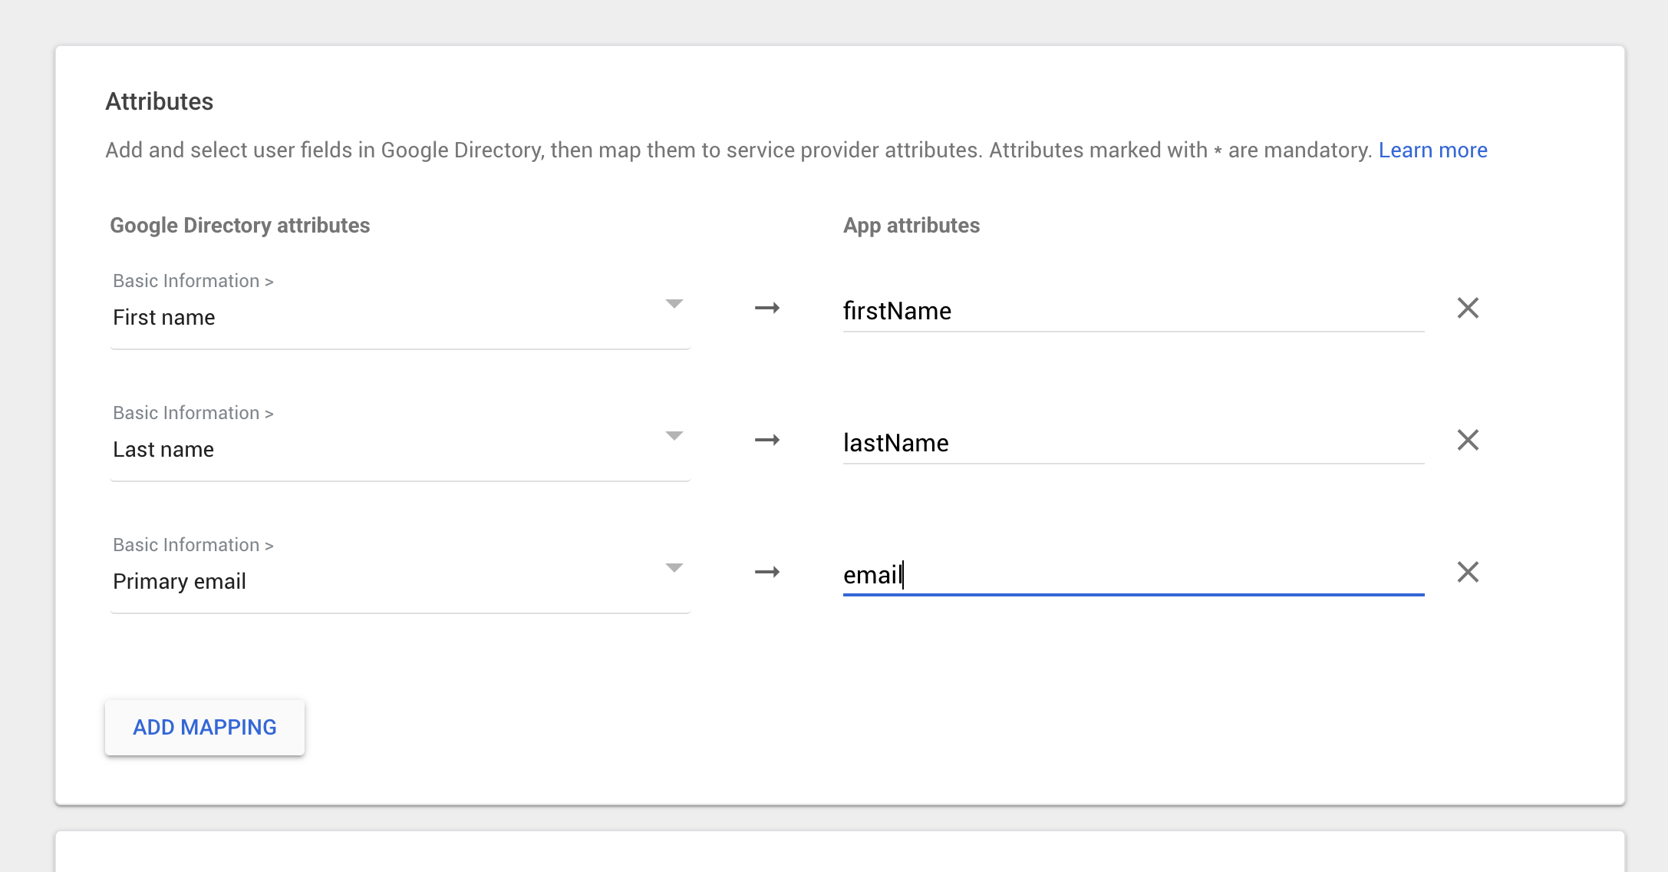Click the App attributes column header
Screen dimensions: 1668x872
[911, 225]
